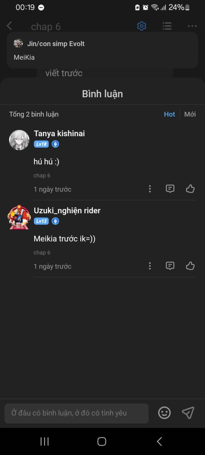The image size is (205, 455).
Task: Like Tanya kishinai's comment
Action: point(190,189)
